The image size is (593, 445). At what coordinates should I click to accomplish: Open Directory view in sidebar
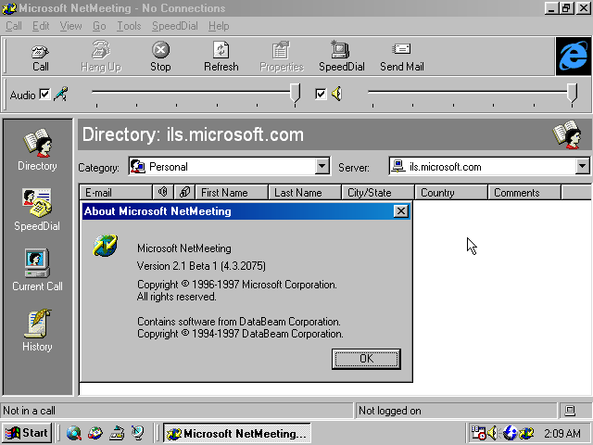37,149
